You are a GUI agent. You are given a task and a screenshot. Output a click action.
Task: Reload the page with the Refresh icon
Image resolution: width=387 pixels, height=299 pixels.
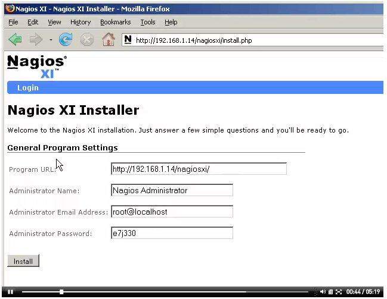tap(66, 39)
